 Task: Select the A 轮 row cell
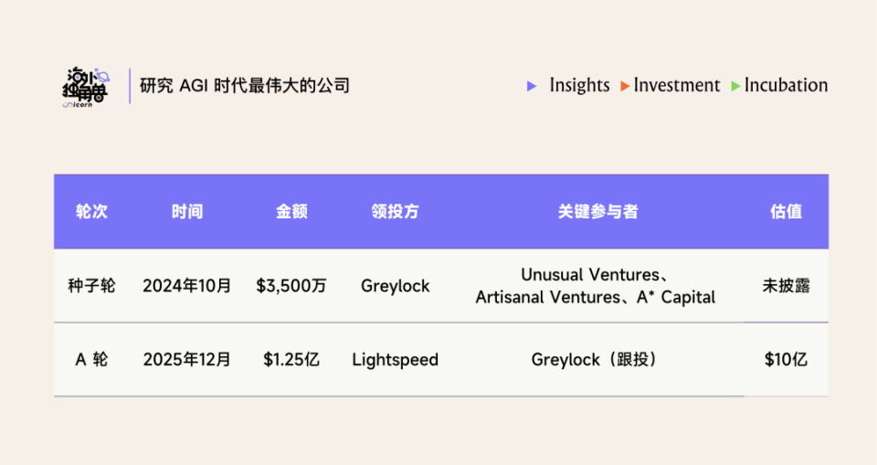91,359
